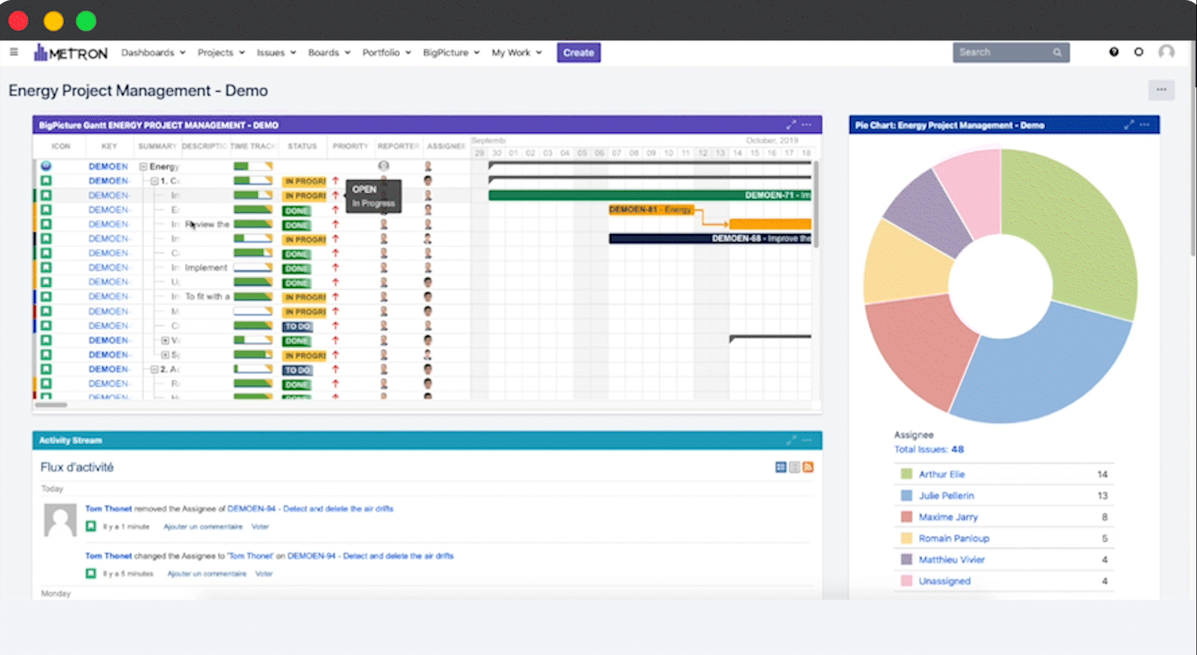Click TO DO status in '2. A' row
This screenshot has width=1197, height=655.
pyautogui.click(x=297, y=370)
